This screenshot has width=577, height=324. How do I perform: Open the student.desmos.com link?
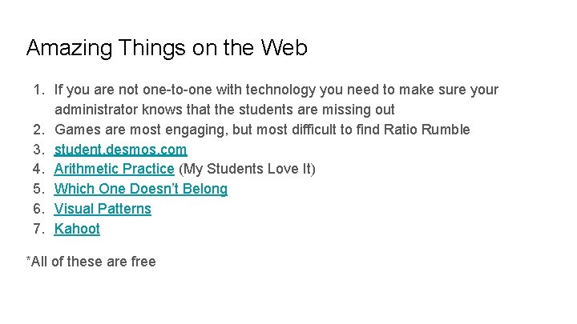click(x=120, y=150)
